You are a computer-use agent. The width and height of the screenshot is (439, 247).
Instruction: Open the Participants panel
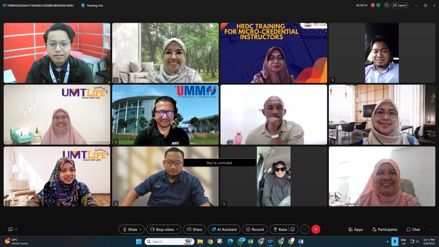click(385, 230)
